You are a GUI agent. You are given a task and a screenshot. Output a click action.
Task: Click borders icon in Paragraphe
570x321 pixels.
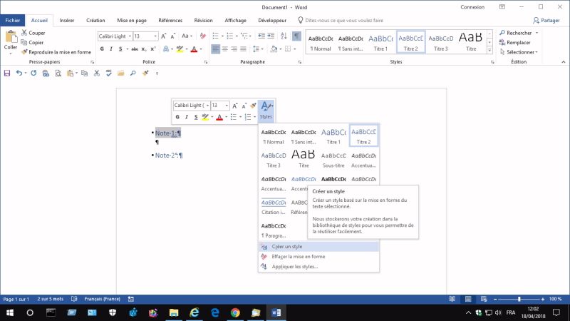click(288, 49)
